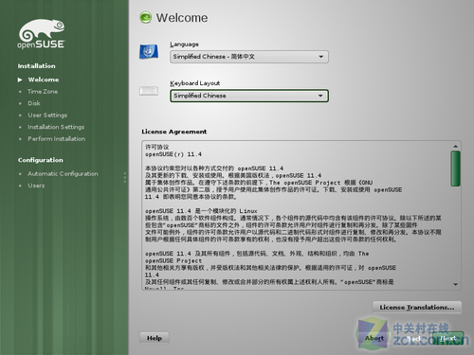Click the sidebar splitter handle dots
Image resolution: width=474 pixels, height=355 pixels.
(x=125, y=177)
